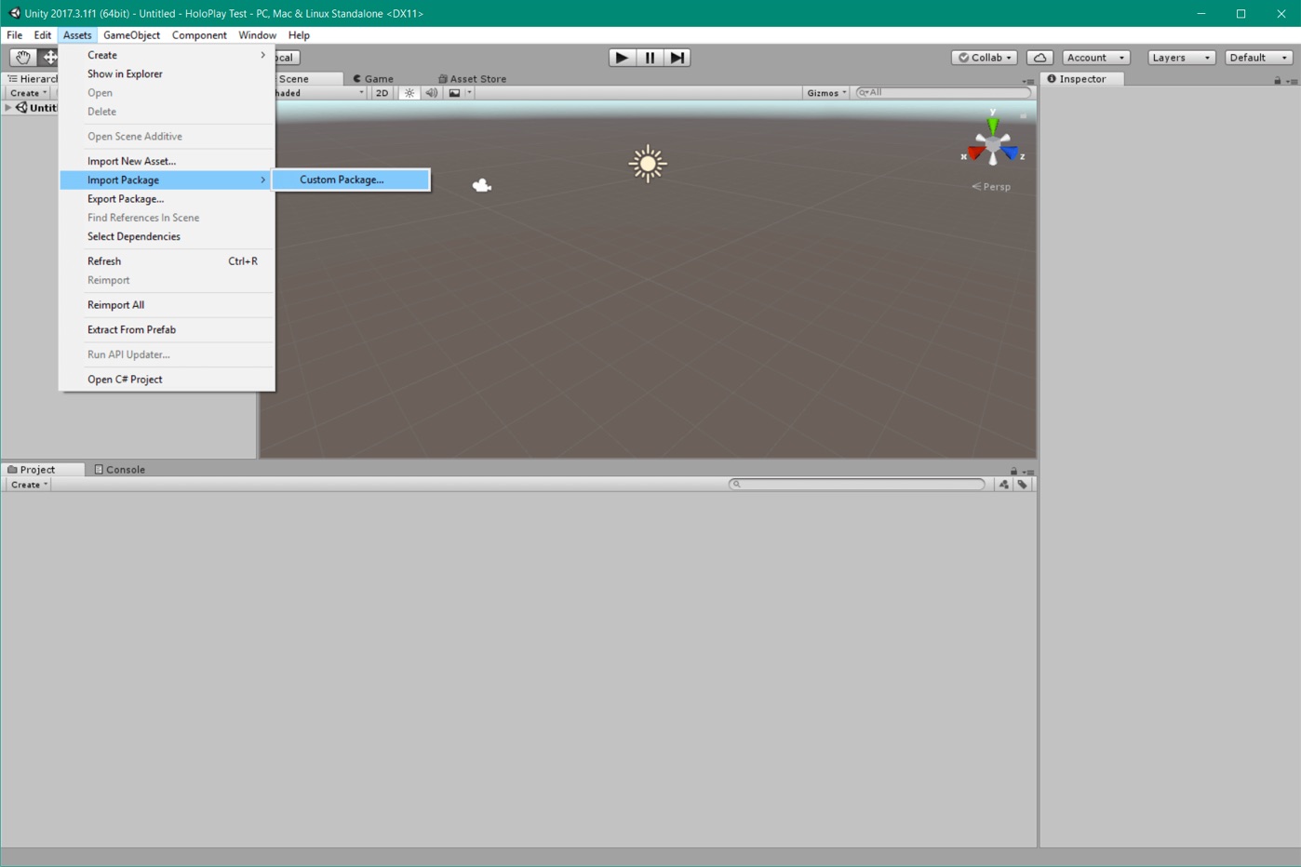
Task: Pause the game with Pause button
Action: point(650,58)
